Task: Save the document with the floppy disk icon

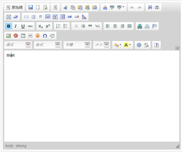Action: pyautogui.click(x=31, y=7)
